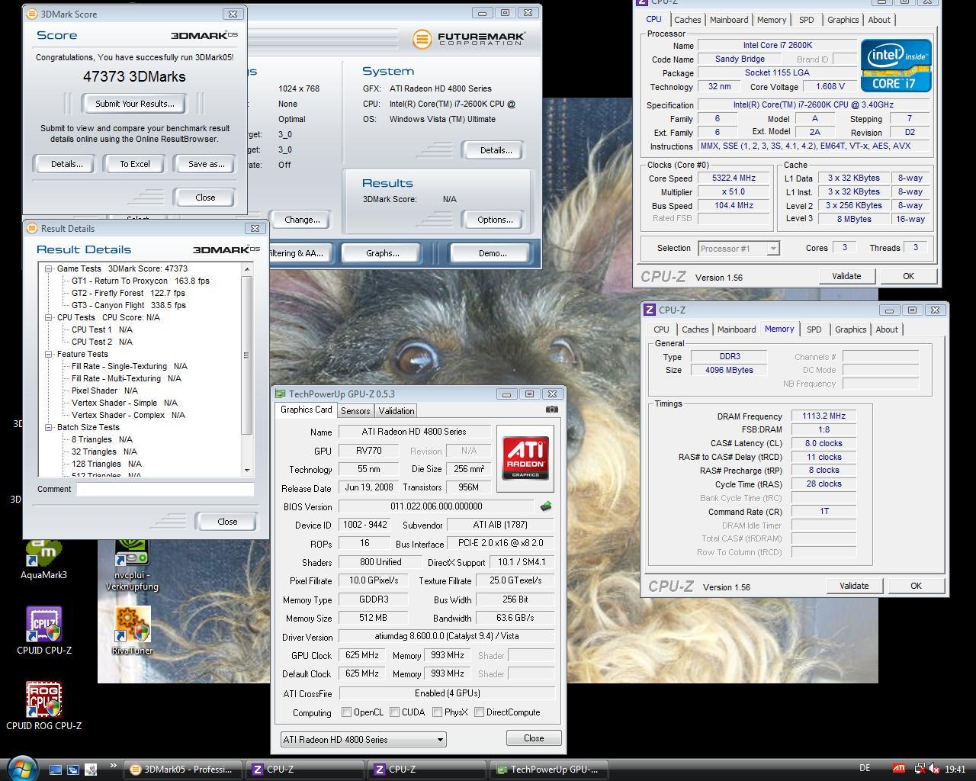Enable the PhysX checkbox
The height and width of the screenshot is (781, 976).
(x=437, y=712)
